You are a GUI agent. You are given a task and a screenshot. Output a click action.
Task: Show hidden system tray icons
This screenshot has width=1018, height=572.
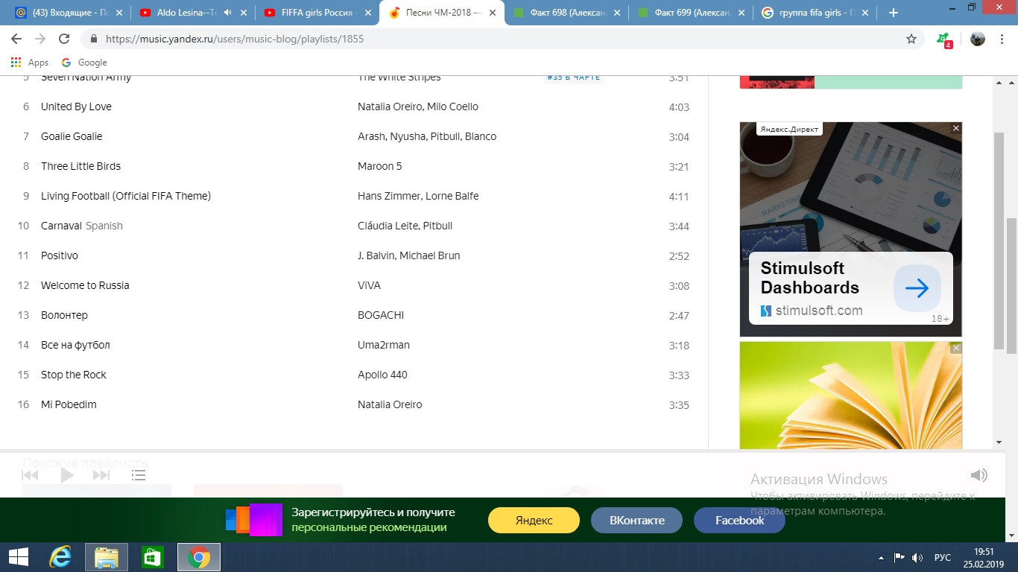[x=882, y=558]
